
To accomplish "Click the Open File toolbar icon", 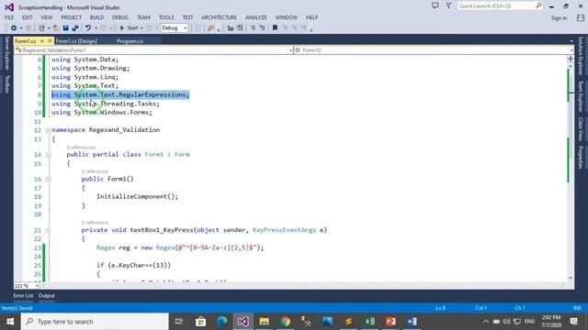I will click(x=56, y=28).
